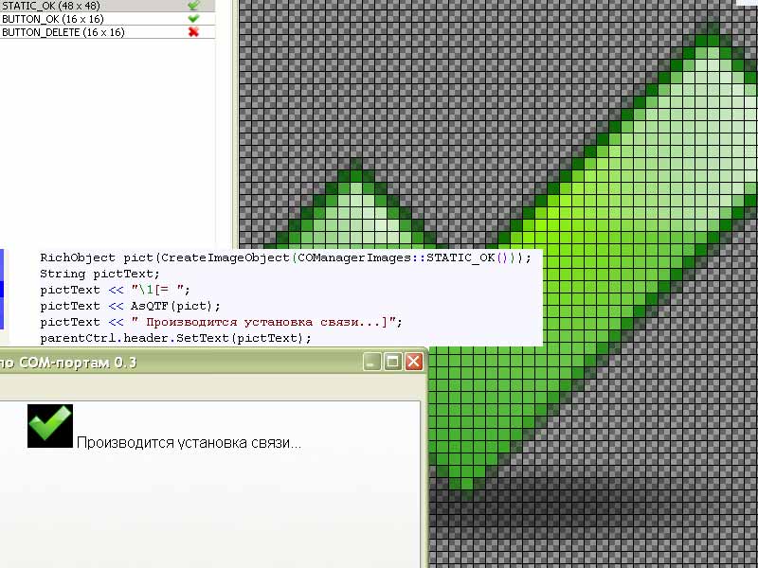The image size is (758, 568).
Task: Click the large green checkmark on black background
Action: tap(50, 426)
